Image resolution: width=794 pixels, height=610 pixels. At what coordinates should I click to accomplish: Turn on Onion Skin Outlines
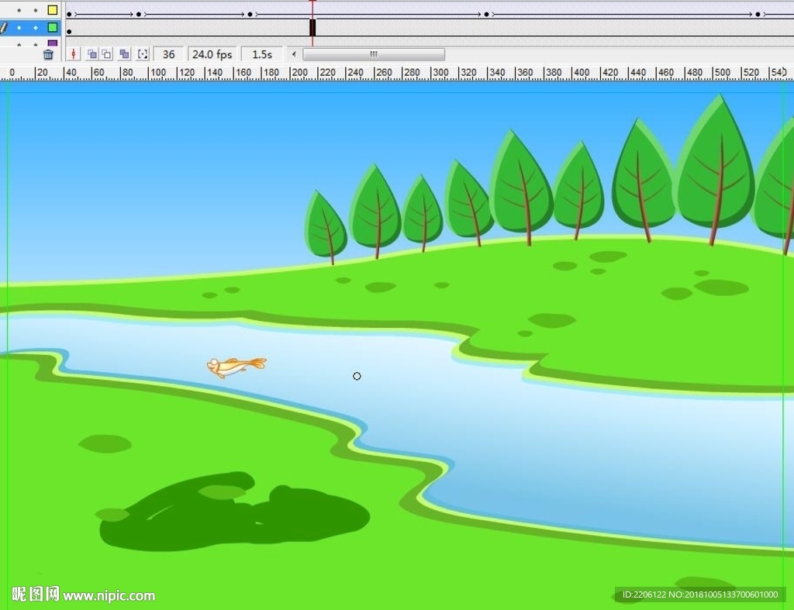click(106, 54)
